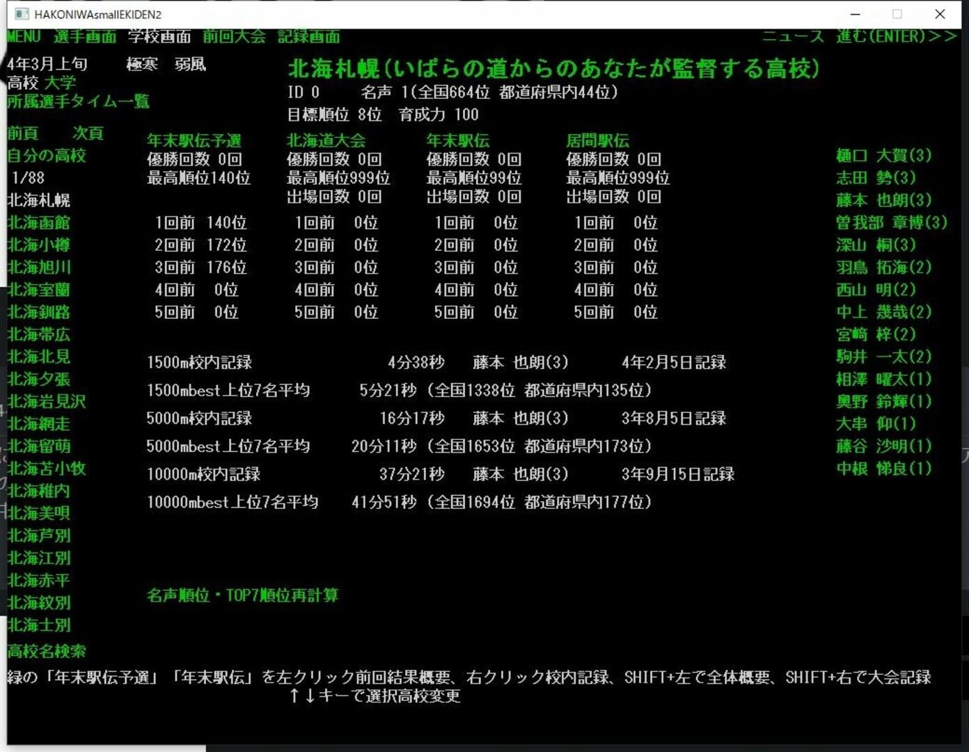969x752 pixels.
Task: Select the 北海帯広 school
Action: (38, 334)
